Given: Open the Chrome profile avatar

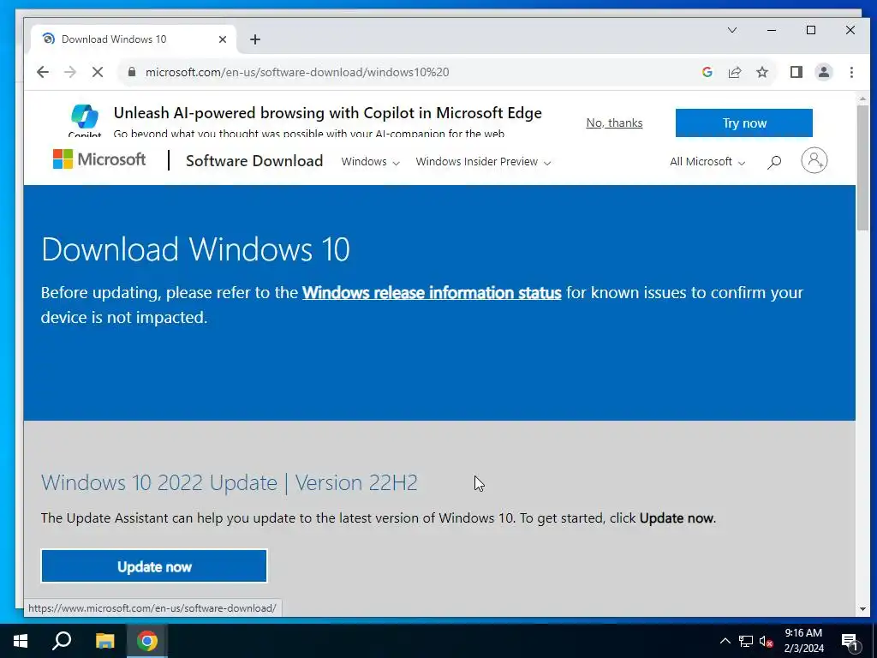Looking at the screenshot, I should [824, 72].
